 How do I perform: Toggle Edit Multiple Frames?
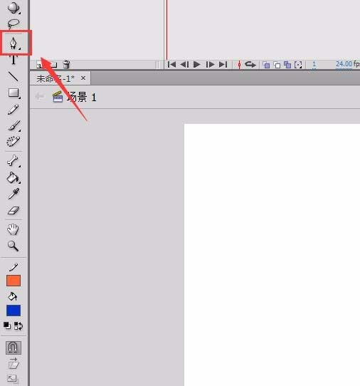(287, 65)
